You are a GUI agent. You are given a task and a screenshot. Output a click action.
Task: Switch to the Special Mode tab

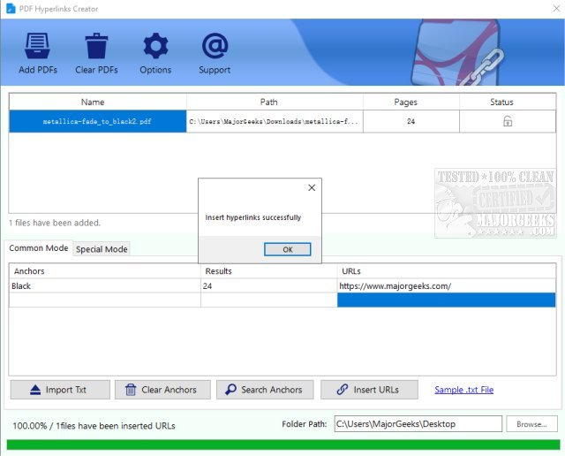click(102, 249)
